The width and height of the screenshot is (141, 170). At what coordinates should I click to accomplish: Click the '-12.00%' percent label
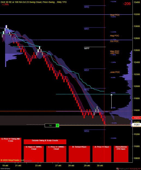[x=113, y=138]
